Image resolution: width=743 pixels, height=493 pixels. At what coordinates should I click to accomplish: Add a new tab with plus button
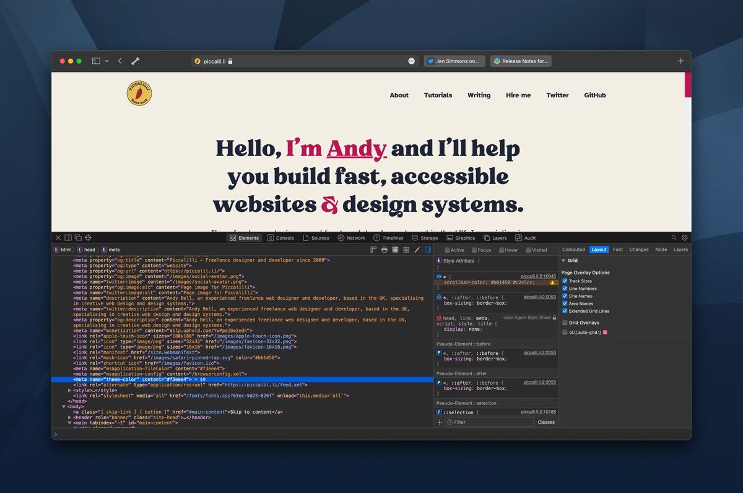680,61
